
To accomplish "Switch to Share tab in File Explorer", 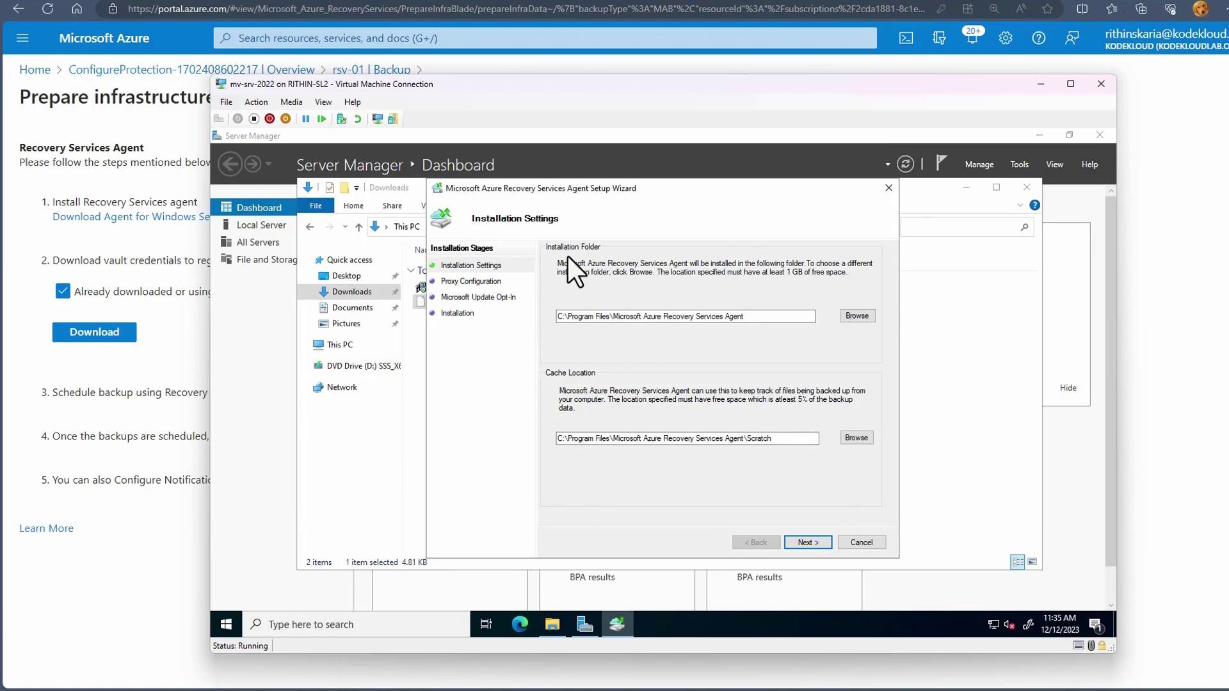I will (x=392, y=205).
